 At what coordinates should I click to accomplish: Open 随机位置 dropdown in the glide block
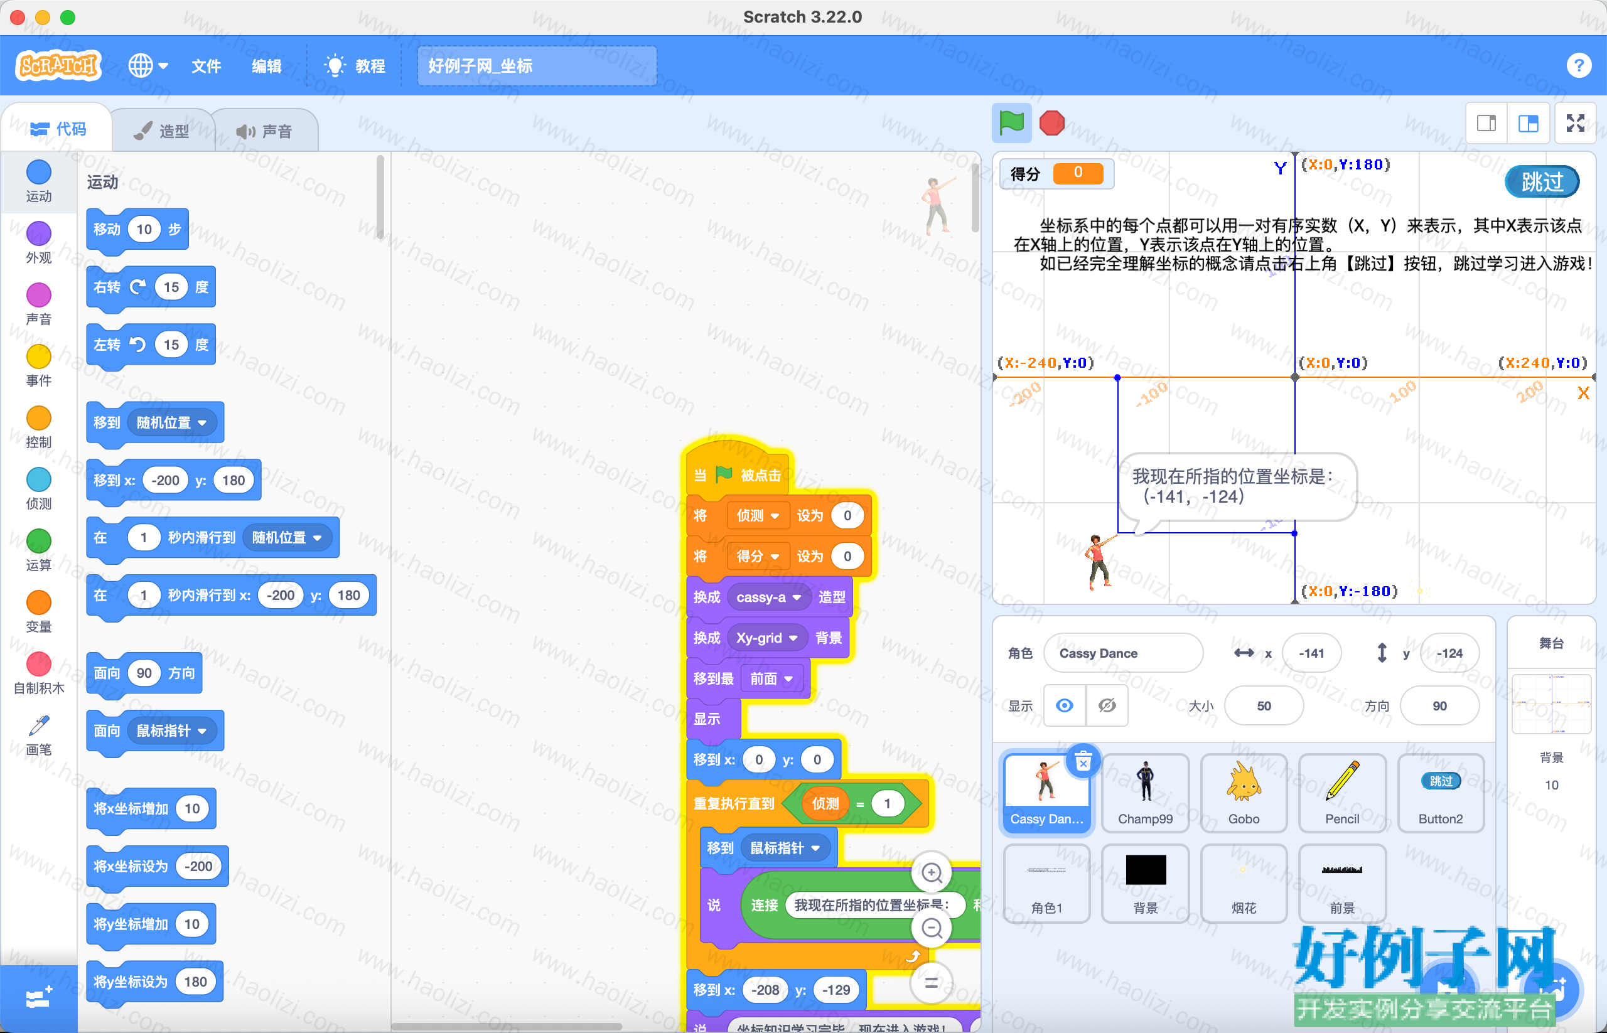coord(287,537)
